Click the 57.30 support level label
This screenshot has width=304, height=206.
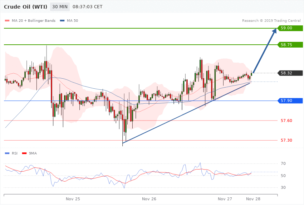[286, 140]
